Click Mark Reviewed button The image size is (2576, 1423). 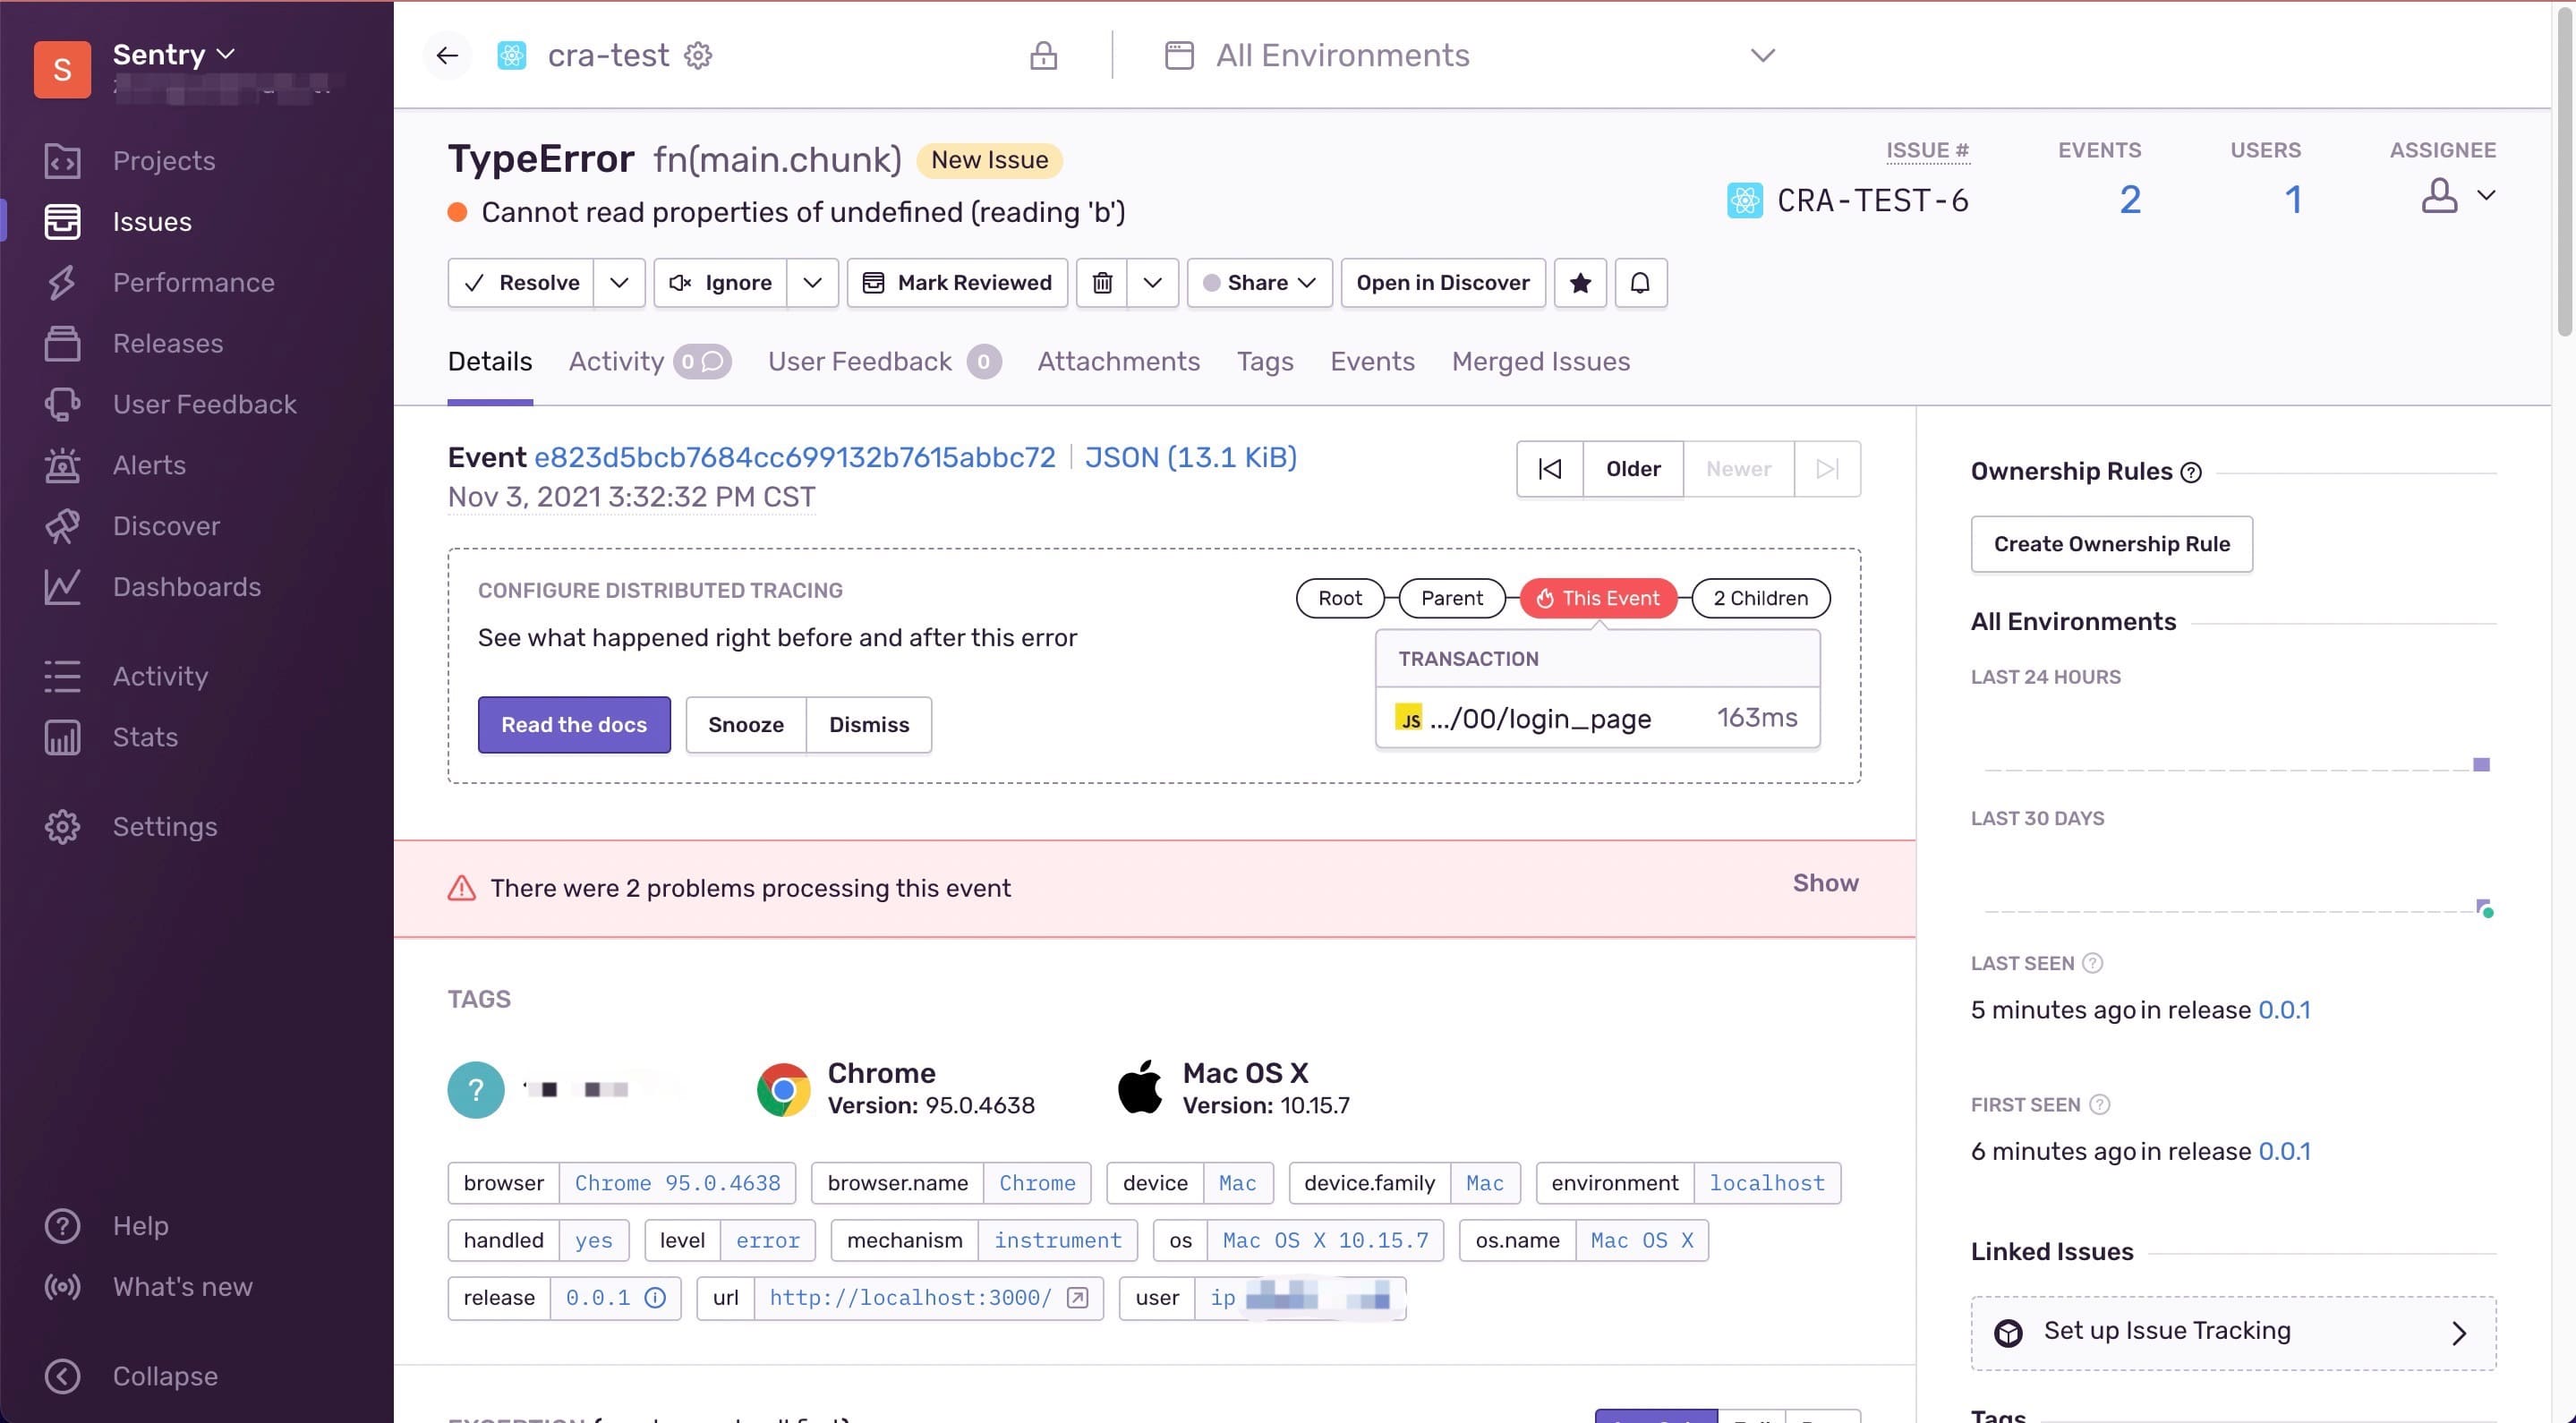point(957,283)
